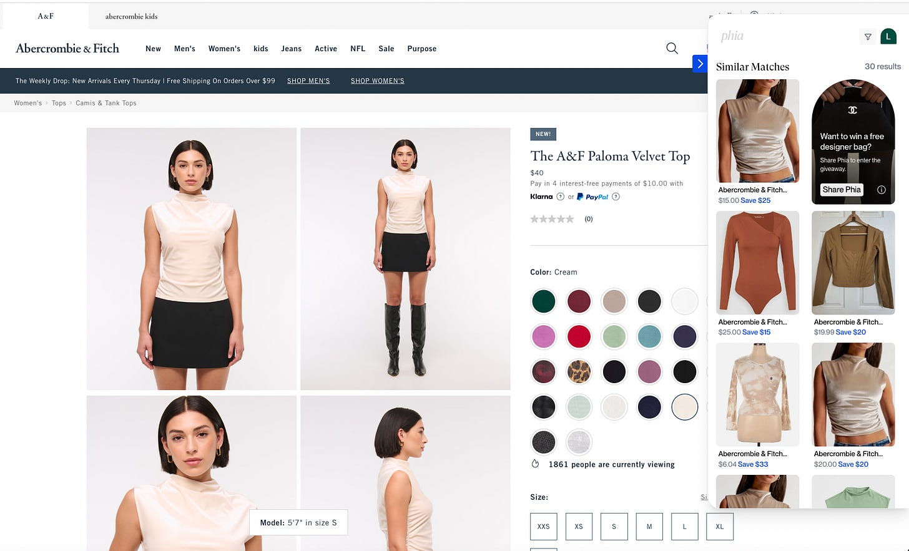Click Tops in the breadcrumb

[59, 103]
